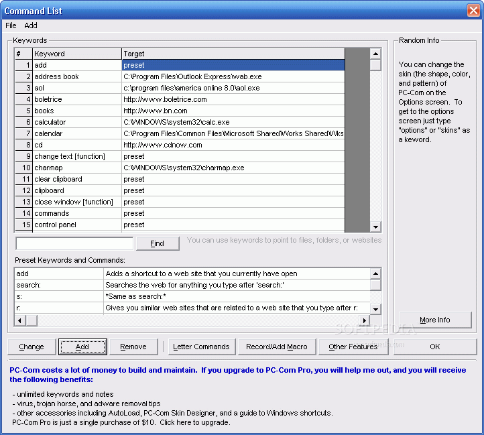
Task: Select the 'clear clipboard' keyword
Action: click(77, 180)
